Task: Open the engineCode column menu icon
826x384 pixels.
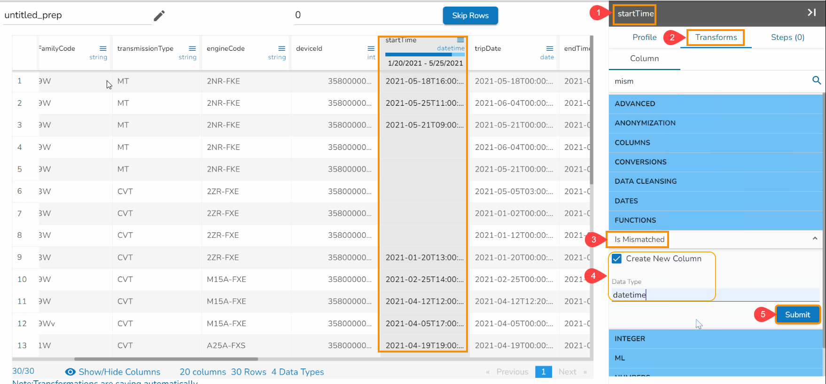Action: [281, 48]
